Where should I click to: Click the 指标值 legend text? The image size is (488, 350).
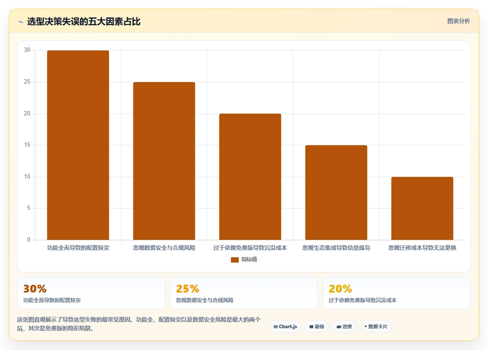coord(249,259)
